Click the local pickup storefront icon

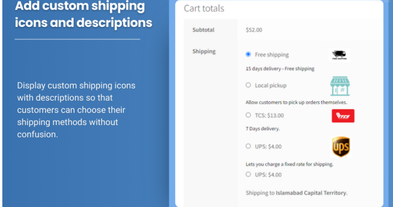point(340,86)
